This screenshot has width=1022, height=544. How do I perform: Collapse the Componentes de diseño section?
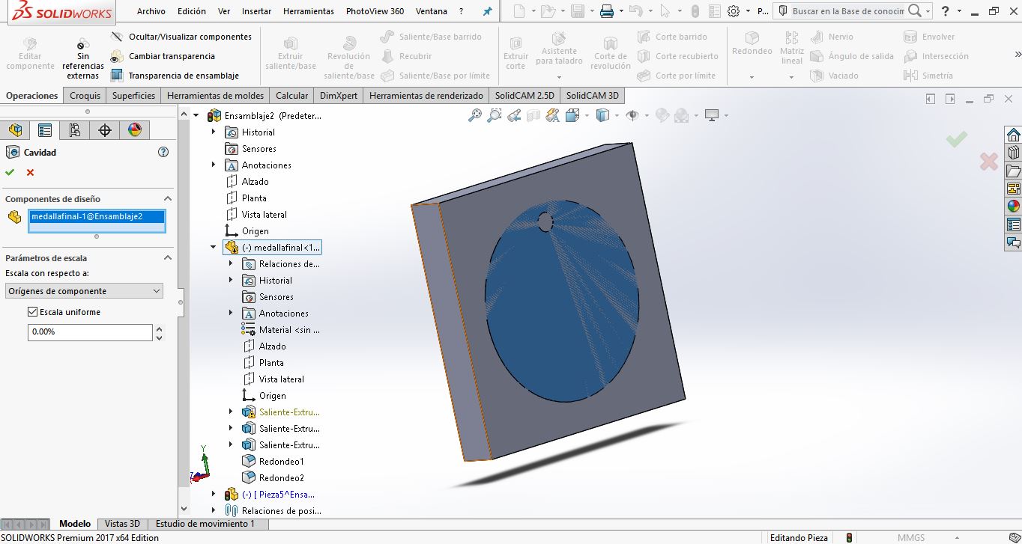168,199
